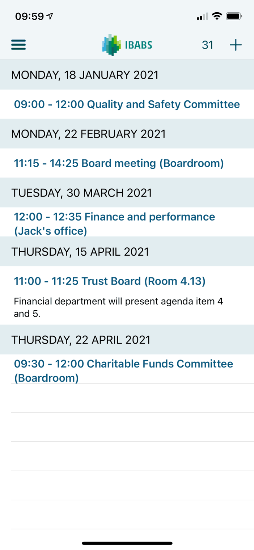
Task: Tap the Financial department agenda note
Action: point(118,307)
